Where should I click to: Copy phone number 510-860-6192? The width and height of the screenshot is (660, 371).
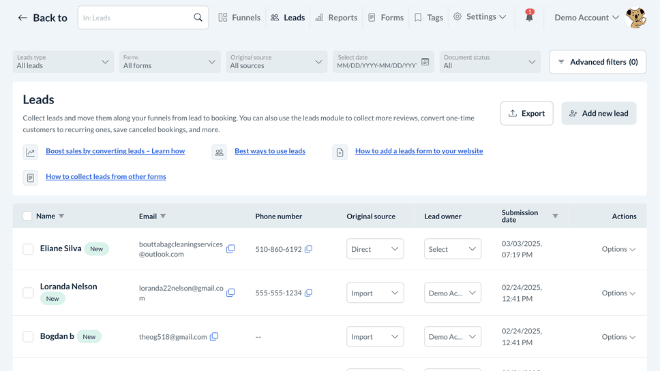[x=308, y=249]
